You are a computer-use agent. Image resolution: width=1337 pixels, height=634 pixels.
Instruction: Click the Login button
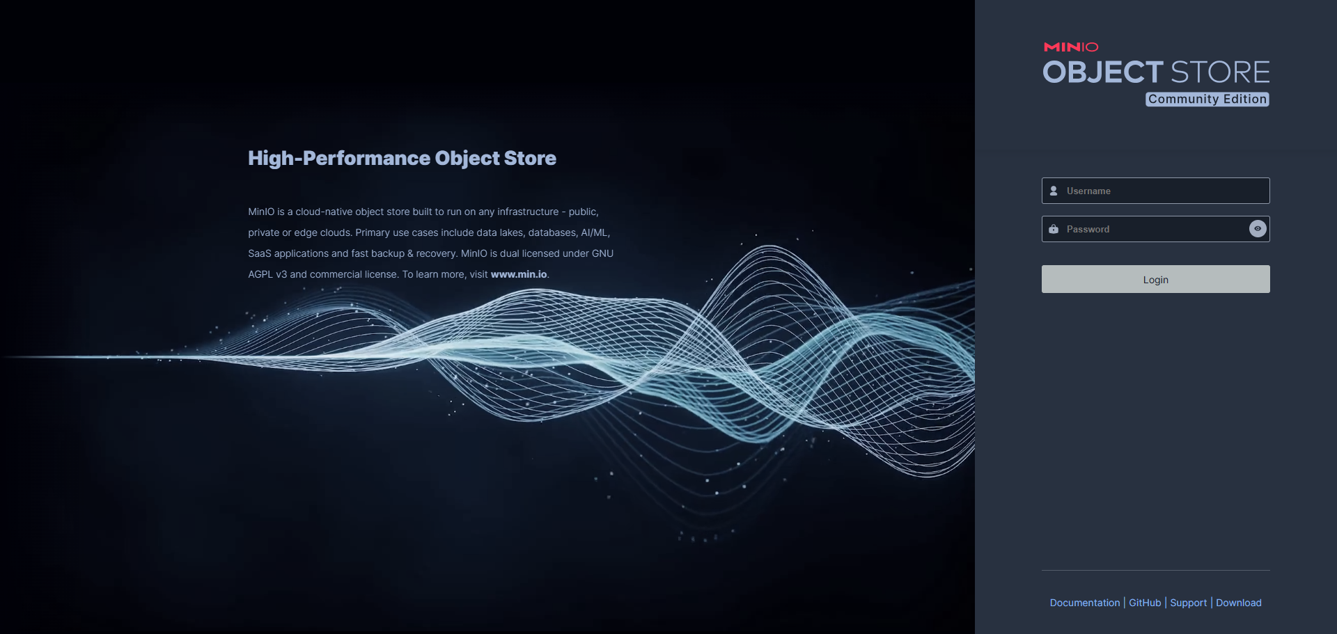coord(1155,279)
